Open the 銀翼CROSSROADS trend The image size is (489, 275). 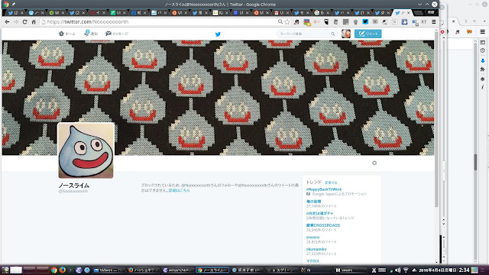tap(323, 225)
